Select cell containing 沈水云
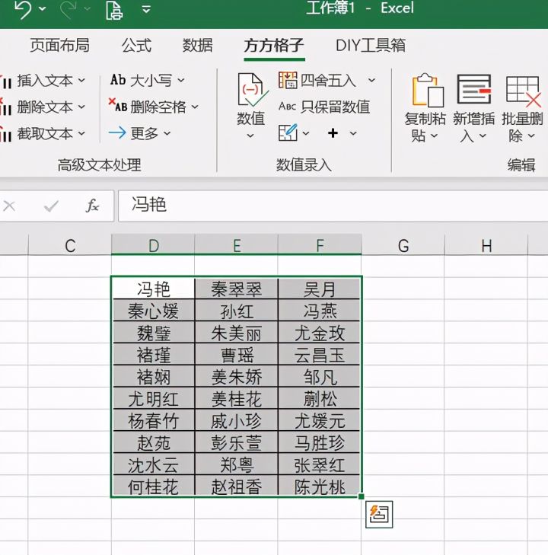 [153, 464]
